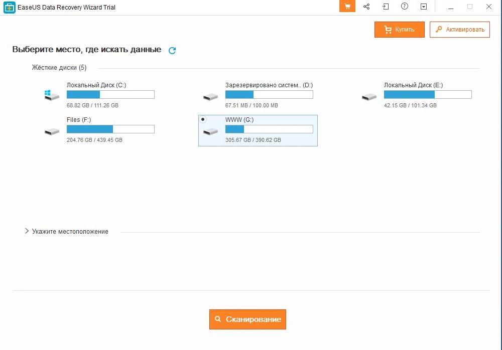502x350 pixels.
Task: Select WWW (G:) drive label
Action: coord(239,120)
